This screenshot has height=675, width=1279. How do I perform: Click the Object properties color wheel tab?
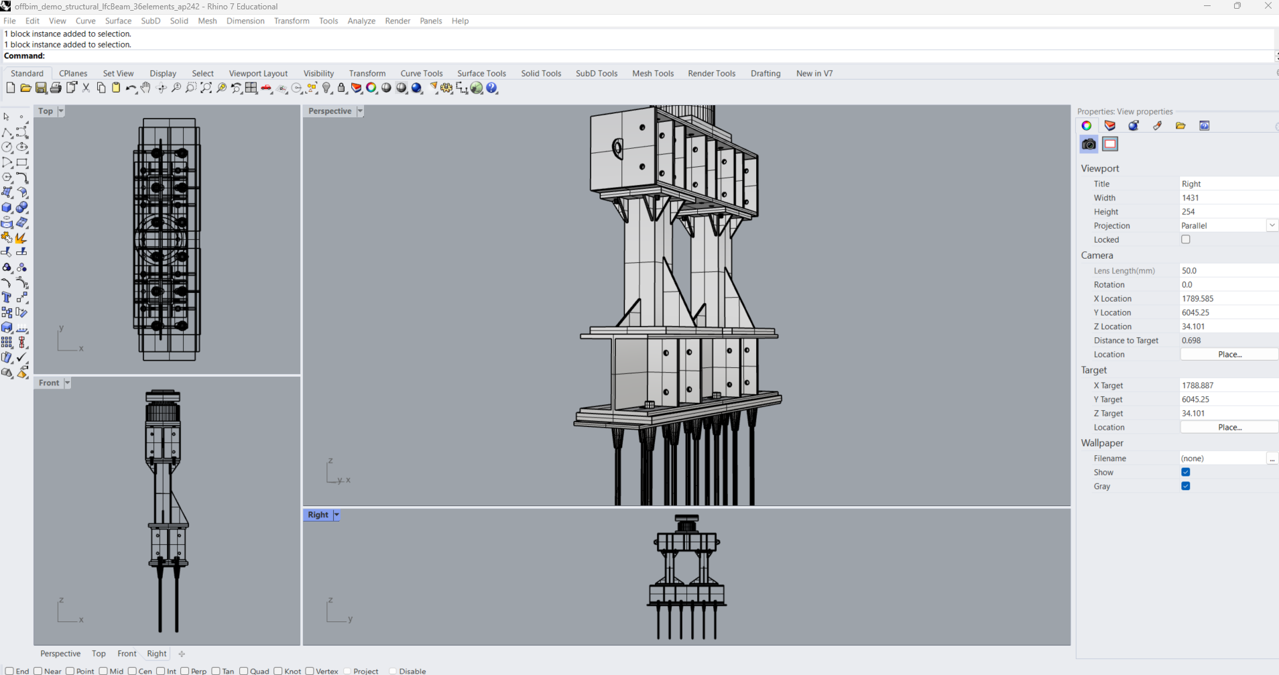[1087, 125]
